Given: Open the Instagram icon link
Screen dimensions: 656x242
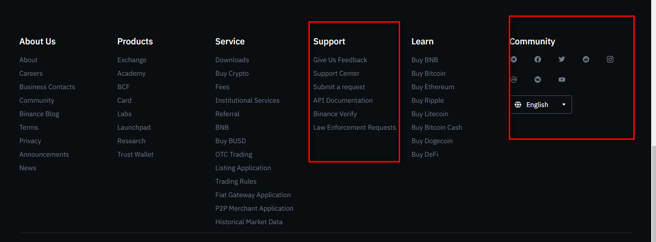Looking at the screenshot, I should tap(610, 59).
